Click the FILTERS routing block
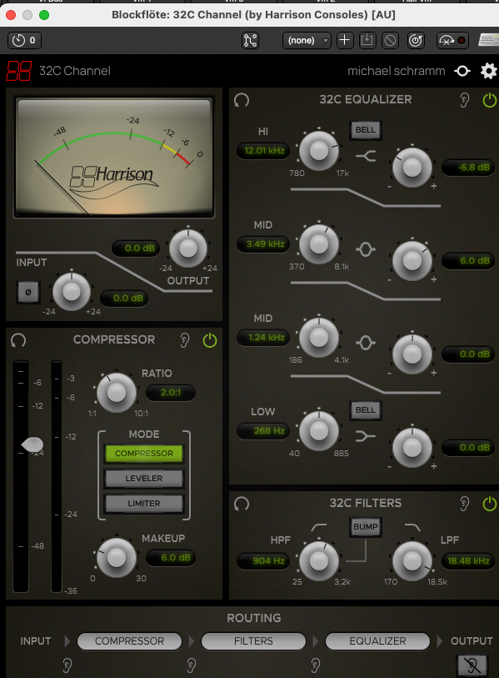 coord(253,640)
